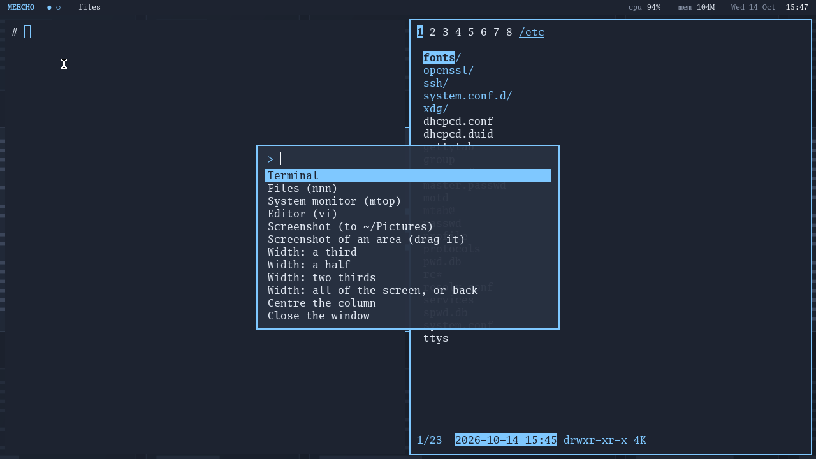816x459 pixels.
Task: Select the filled workspace dot in the top bar
Action: (49, 8)
